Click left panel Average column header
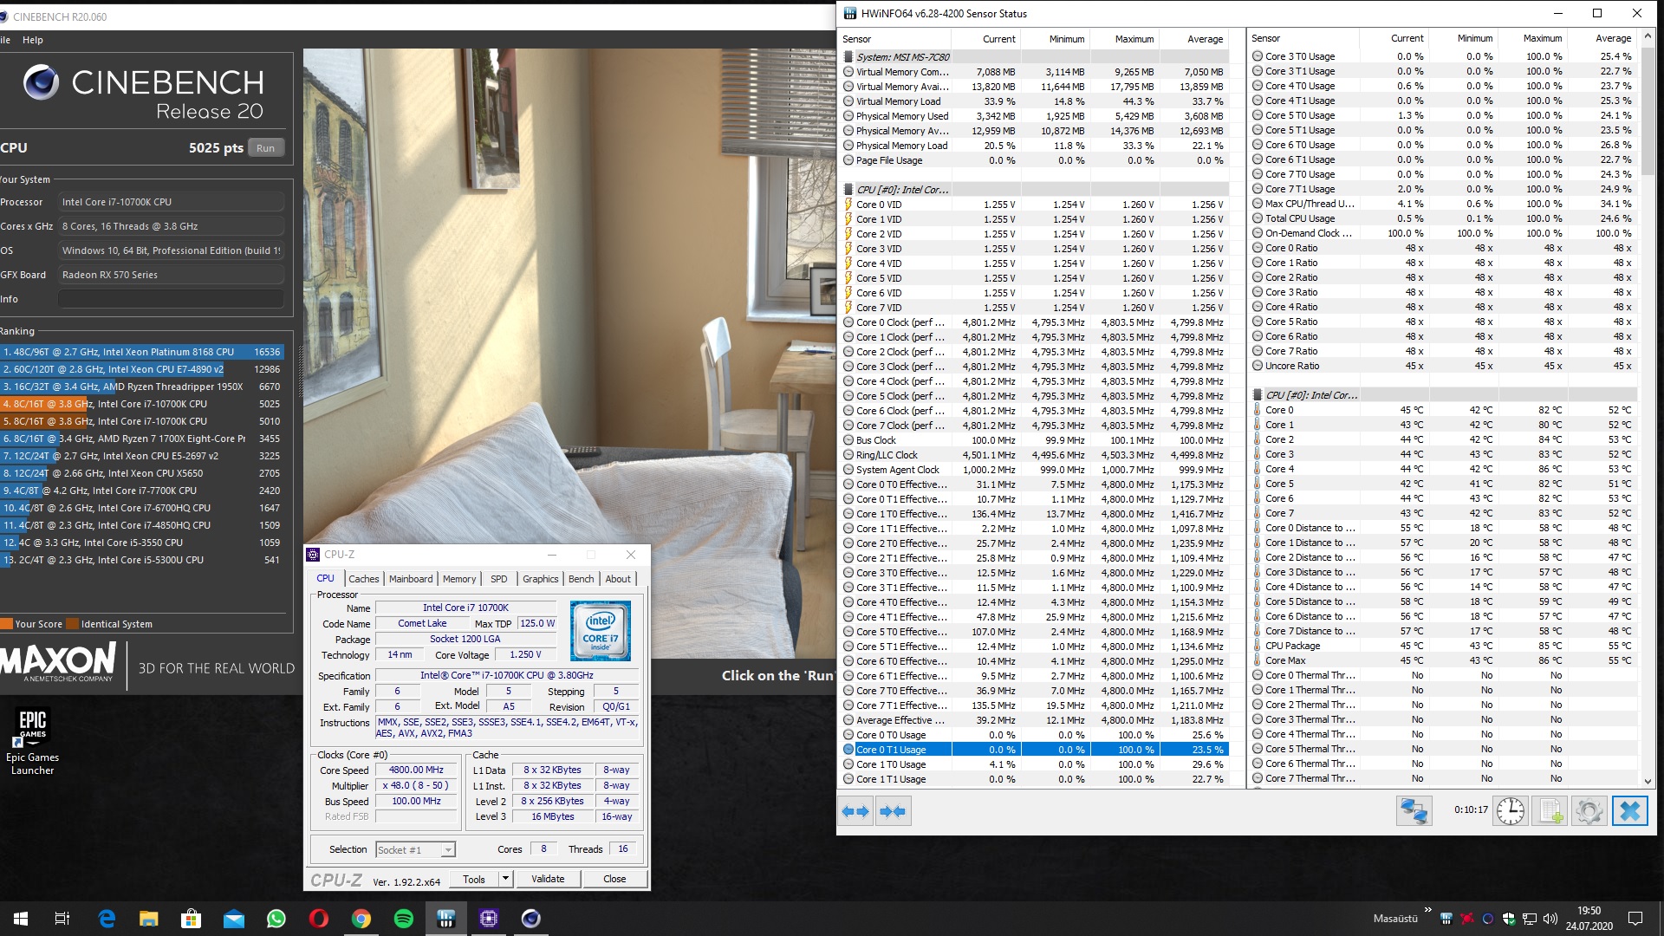Image resolution: width=1664 pixels, height=936 pixels. (1193, 39)
